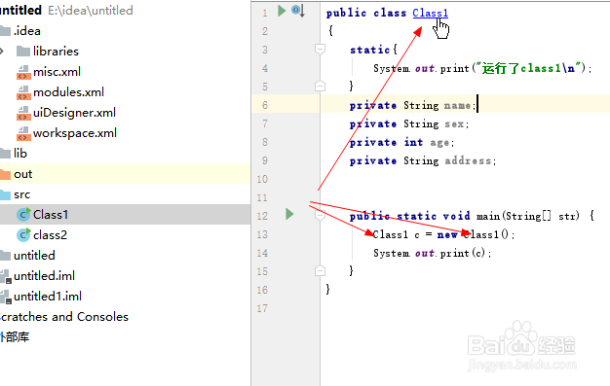Click misc.xml file icon
610x386 pixels.
point(23,72)
